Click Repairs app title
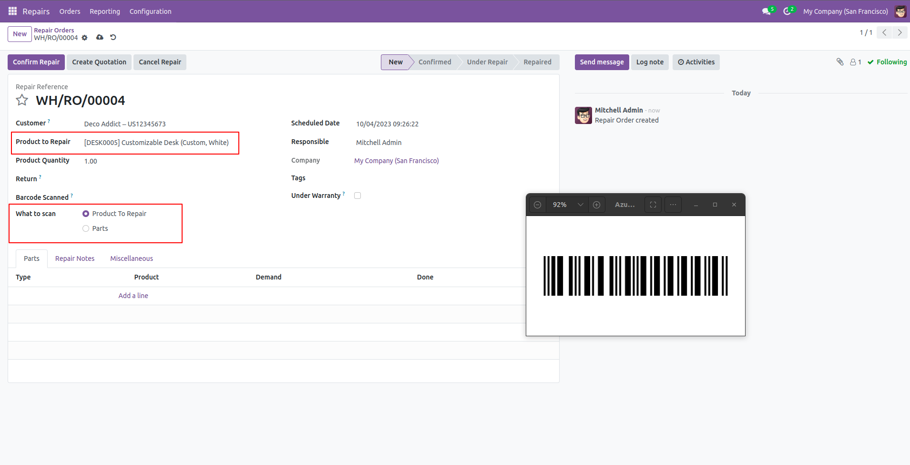This screenshot has width=910, height=465. point(36,11)
